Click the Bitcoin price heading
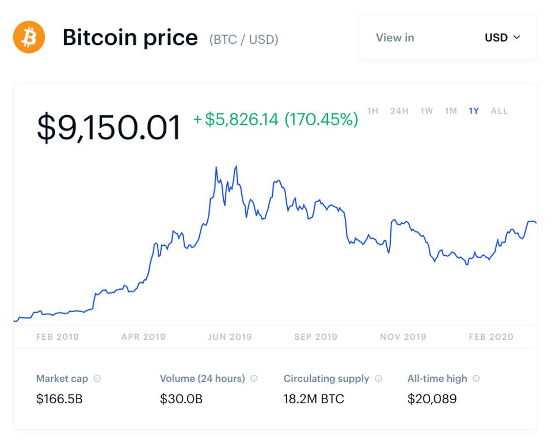The image size is (552, 440). point(130,38)
